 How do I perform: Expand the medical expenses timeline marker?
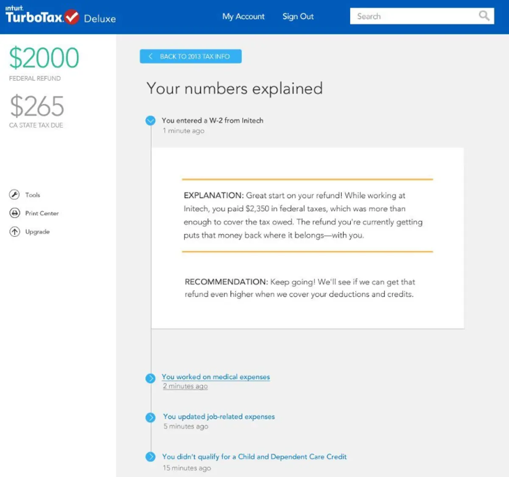click(x=151, y=378)
